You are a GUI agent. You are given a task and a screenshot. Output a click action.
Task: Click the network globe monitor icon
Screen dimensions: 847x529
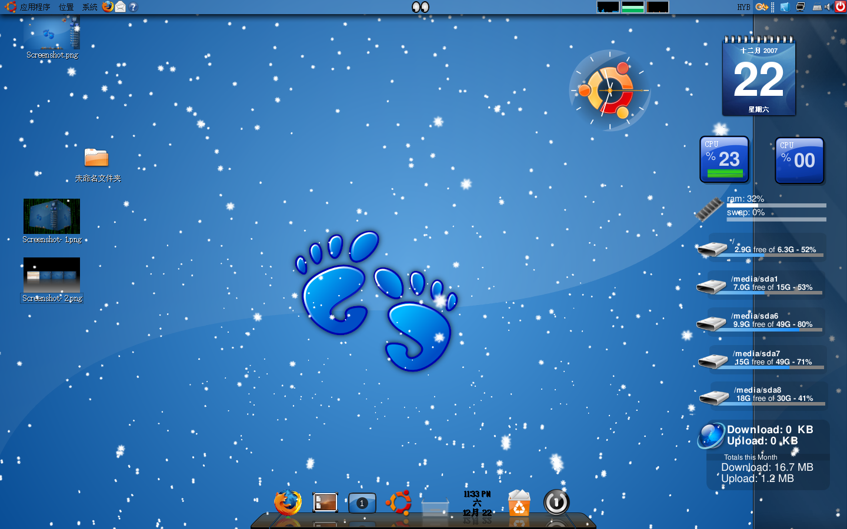click(711, 436)
